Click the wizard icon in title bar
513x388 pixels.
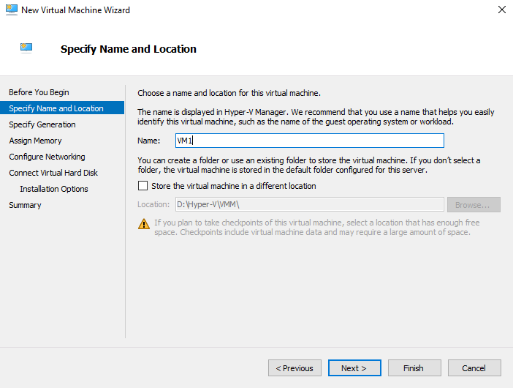[11, 10]
